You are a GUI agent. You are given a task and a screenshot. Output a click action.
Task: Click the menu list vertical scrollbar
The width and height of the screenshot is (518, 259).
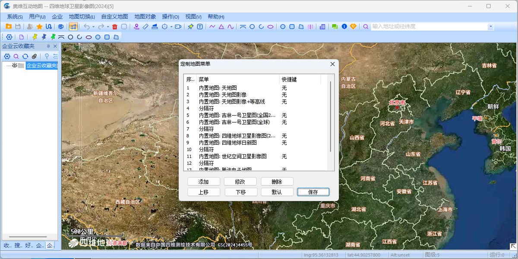(331, 117)
